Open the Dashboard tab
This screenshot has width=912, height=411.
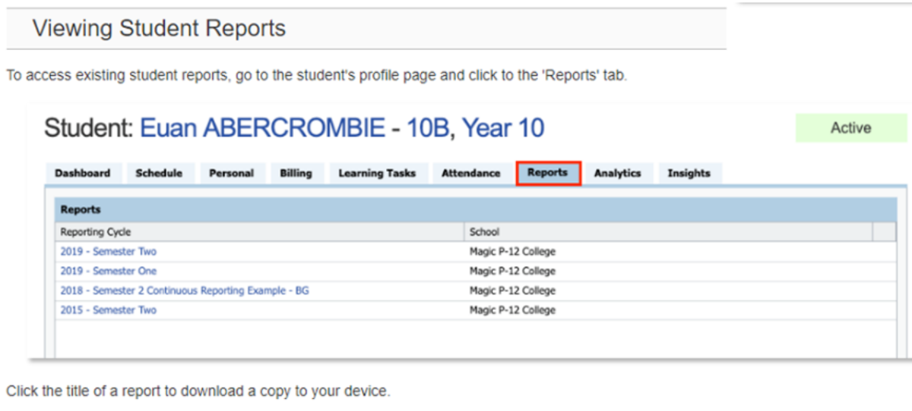tap(82, 173)
